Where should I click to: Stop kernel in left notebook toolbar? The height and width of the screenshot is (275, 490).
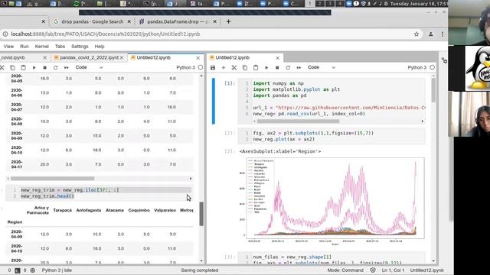pyautogui.click(x=44, y=68)
